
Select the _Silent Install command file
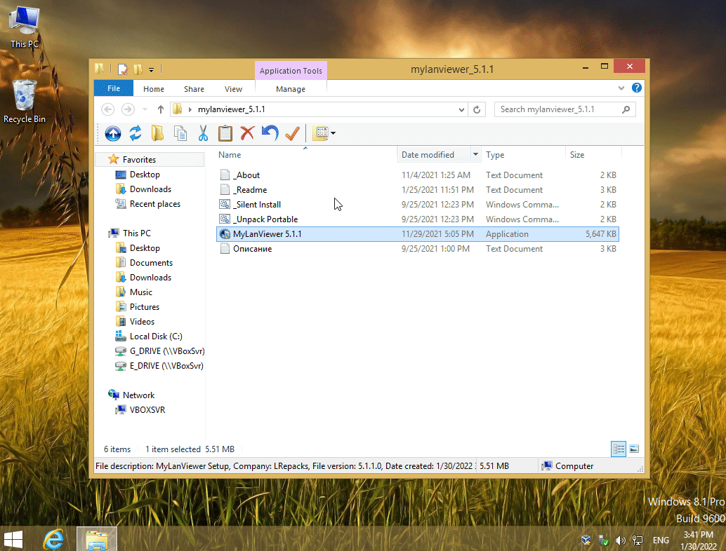[x=418, y=205]
